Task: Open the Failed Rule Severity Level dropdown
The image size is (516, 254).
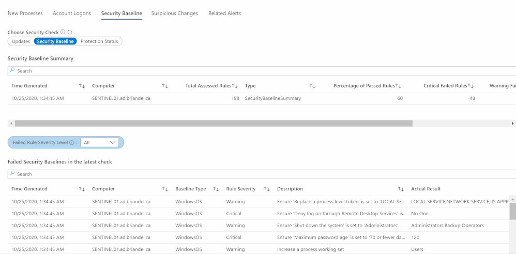Action: [x=99, y=143]
